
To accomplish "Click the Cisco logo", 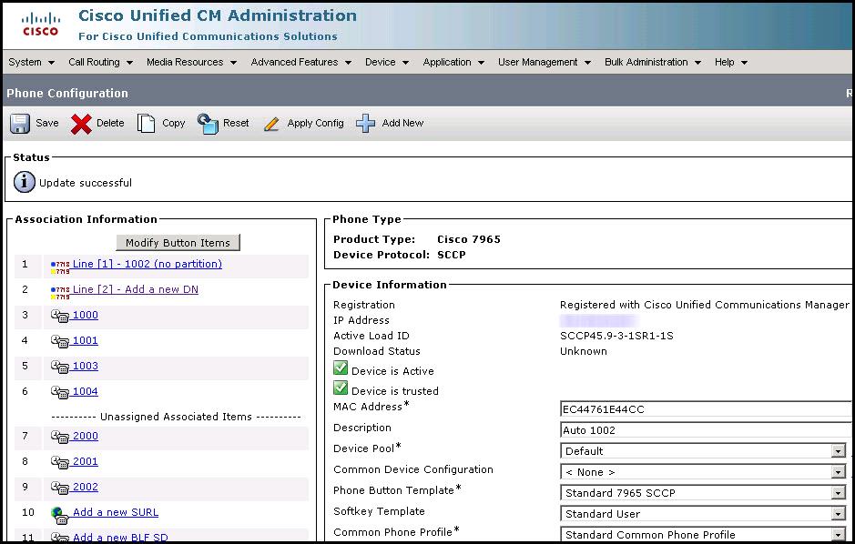I will coord(40,25).
